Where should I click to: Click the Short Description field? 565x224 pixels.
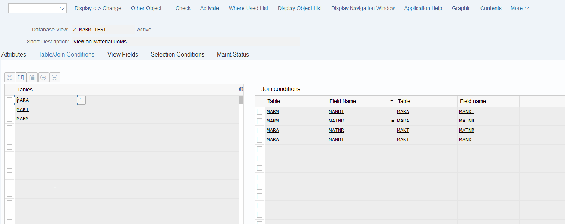coord(186,42)
